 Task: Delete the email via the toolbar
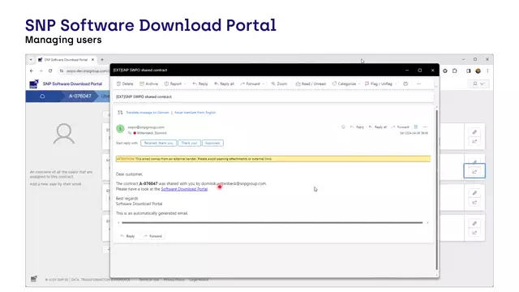pos(125,84)
